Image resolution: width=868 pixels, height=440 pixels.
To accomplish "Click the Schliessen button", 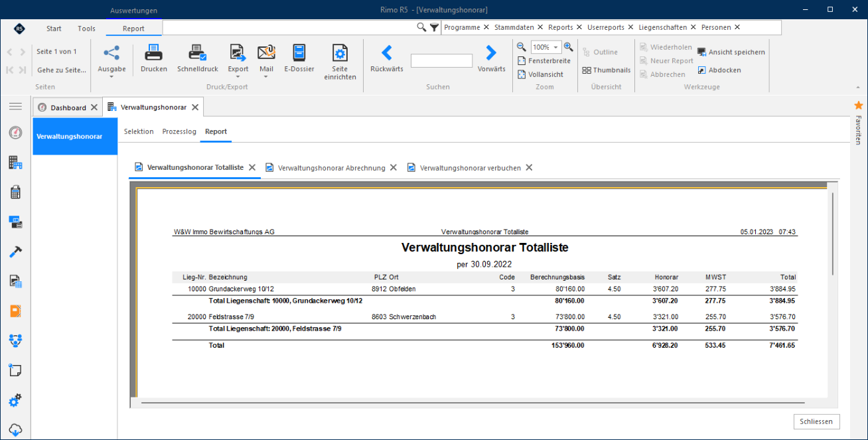I will point(817,421).
